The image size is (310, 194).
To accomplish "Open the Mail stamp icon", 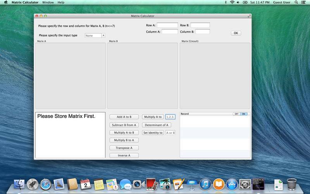I will tap(59, 184).
